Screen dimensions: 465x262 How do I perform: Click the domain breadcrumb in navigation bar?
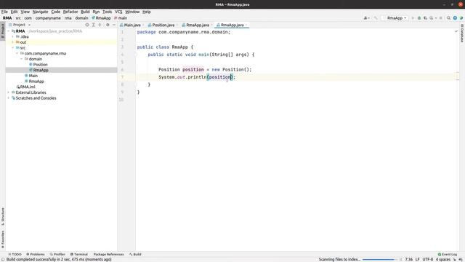click(81, 18)
